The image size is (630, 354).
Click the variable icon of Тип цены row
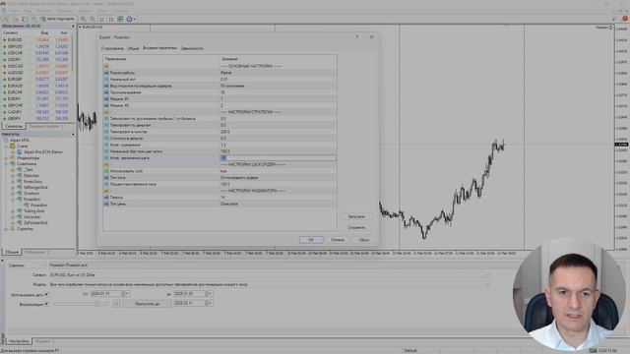click(106, 204)
